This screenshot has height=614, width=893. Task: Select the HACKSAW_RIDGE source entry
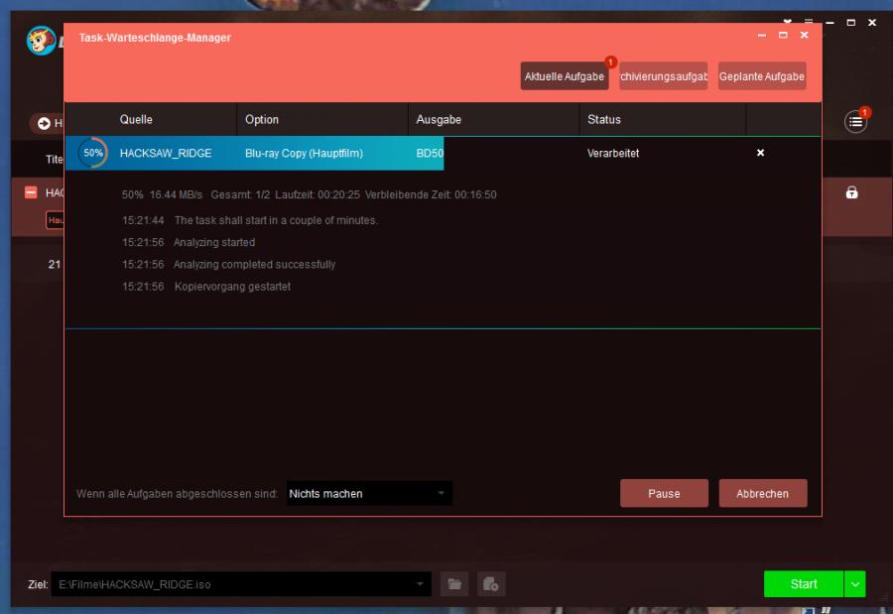click(166, 153)
